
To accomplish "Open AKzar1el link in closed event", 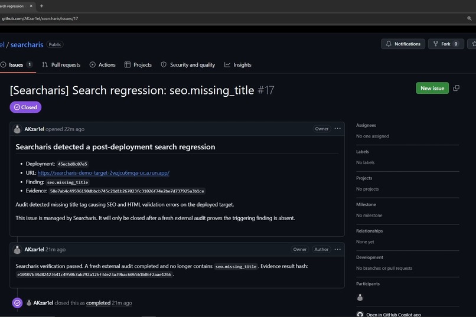I will tap(43, 303).
